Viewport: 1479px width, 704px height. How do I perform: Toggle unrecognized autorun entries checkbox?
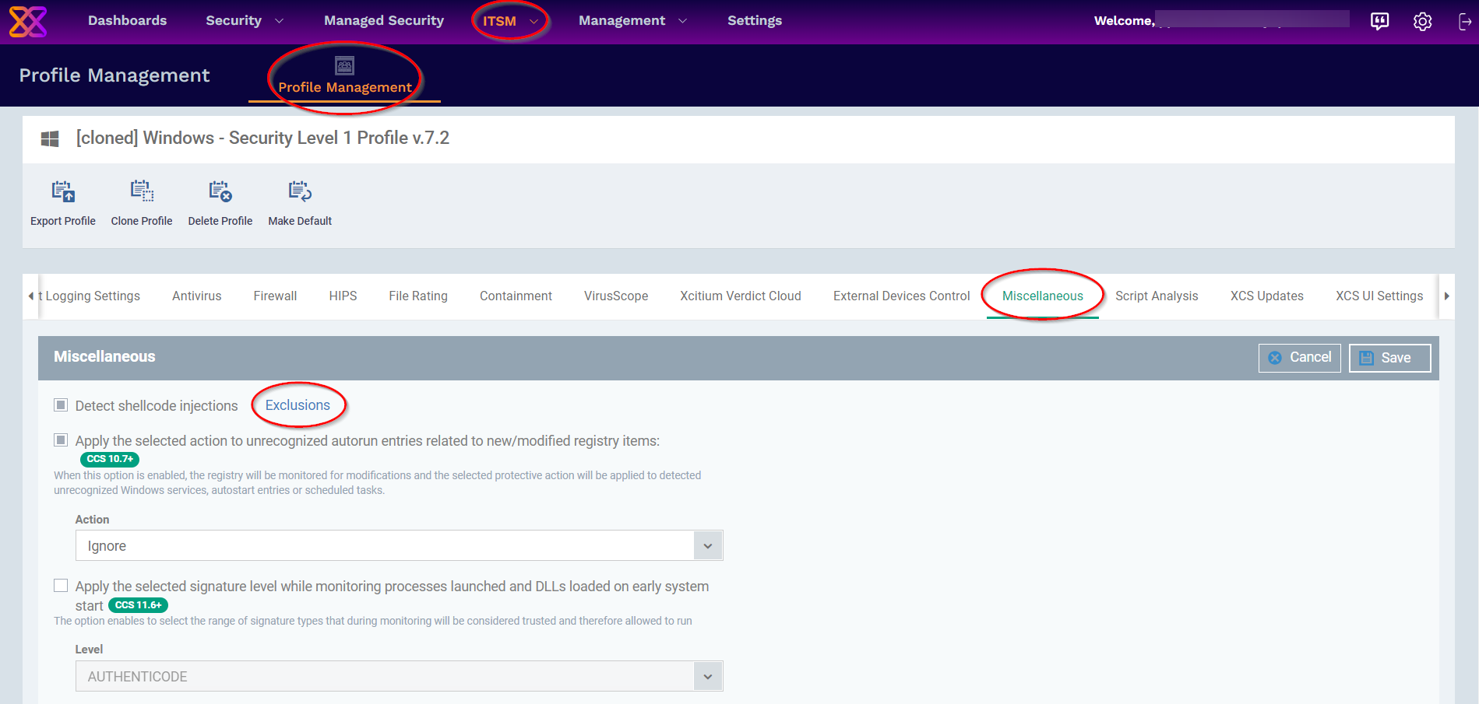click(61, 440)
